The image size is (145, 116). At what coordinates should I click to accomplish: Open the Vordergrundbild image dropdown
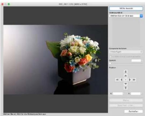click(126, 16)
